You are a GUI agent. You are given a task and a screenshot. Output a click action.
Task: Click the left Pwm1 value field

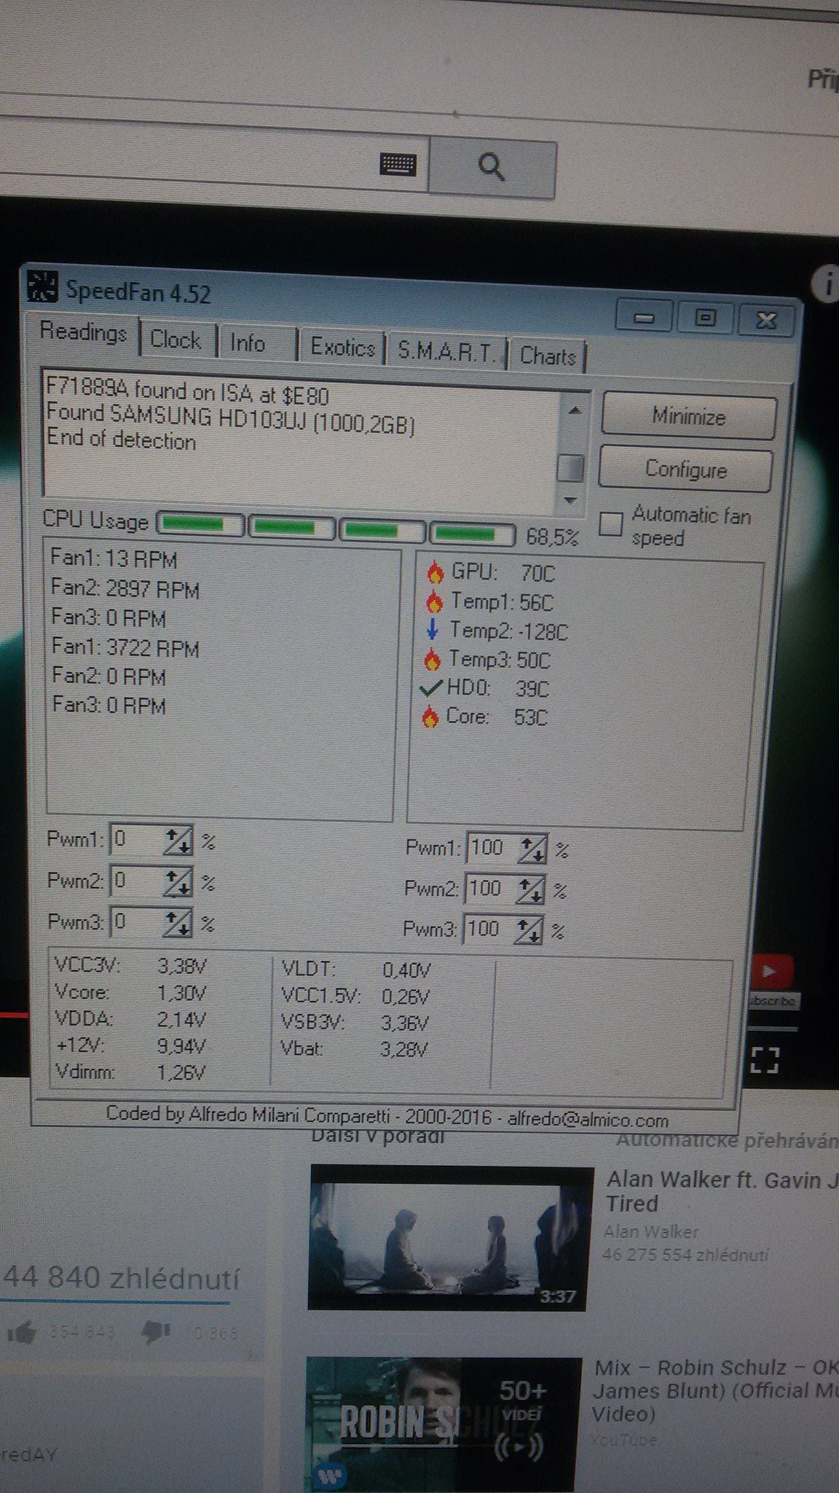pos(136,840)
